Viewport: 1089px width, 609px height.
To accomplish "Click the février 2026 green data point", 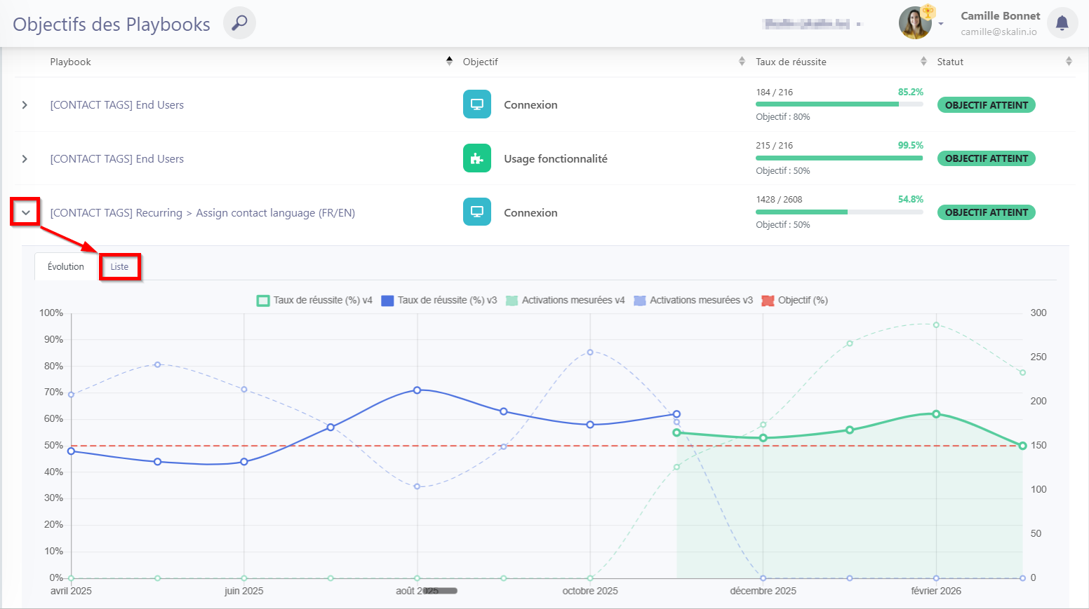I will click(936, 414).
